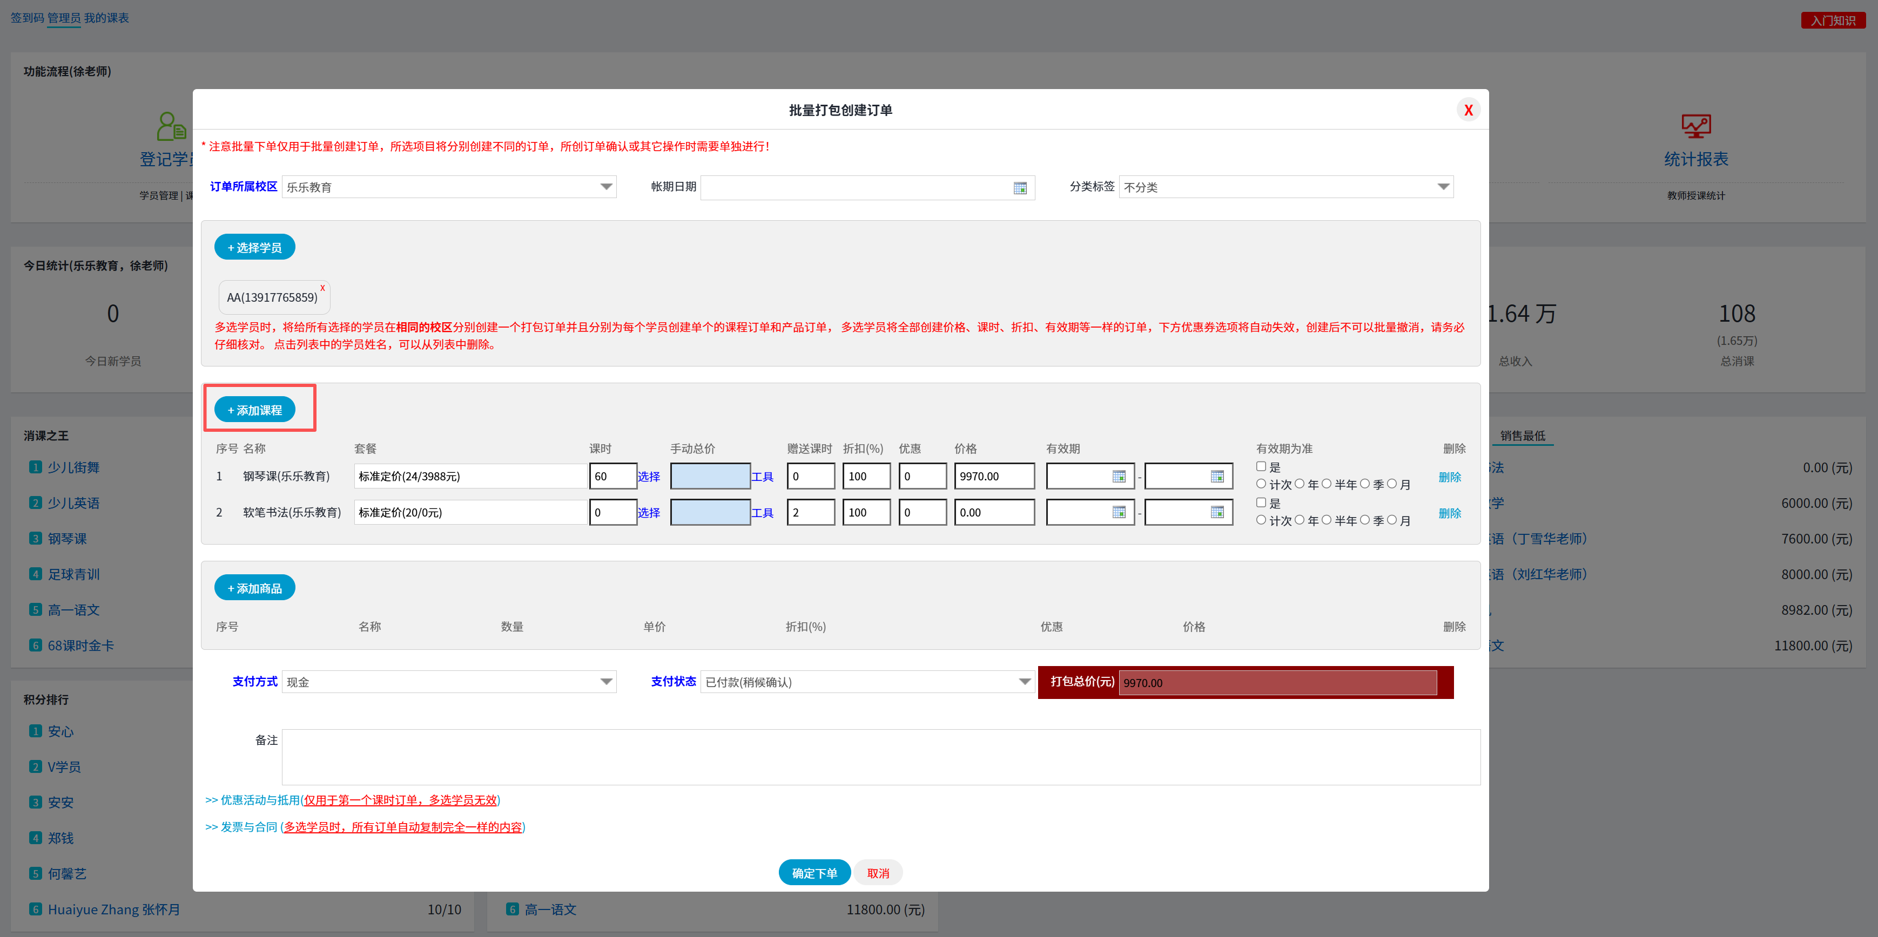Open 我的课表 top menu item
Viewport: 1878px width, 937px height.
[106, 17]
